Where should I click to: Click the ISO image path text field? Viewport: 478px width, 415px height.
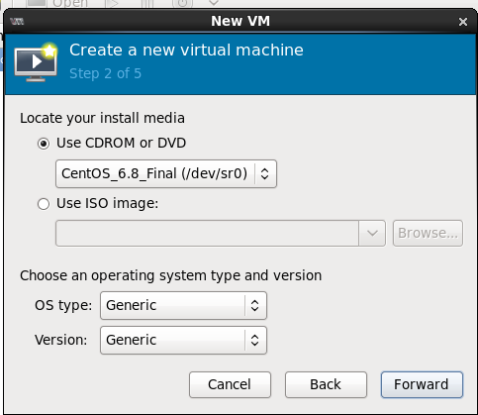point(207,233)
